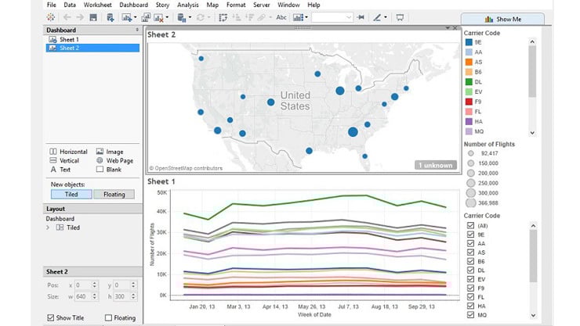This screenshot has height=326, width=580.
Task: Open the auto updates dropdown arrow
Action: tap(190, 17)
